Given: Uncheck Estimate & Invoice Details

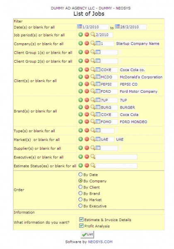Looking at the screenshot, I should pyautogui.click(x=81, y=219).
